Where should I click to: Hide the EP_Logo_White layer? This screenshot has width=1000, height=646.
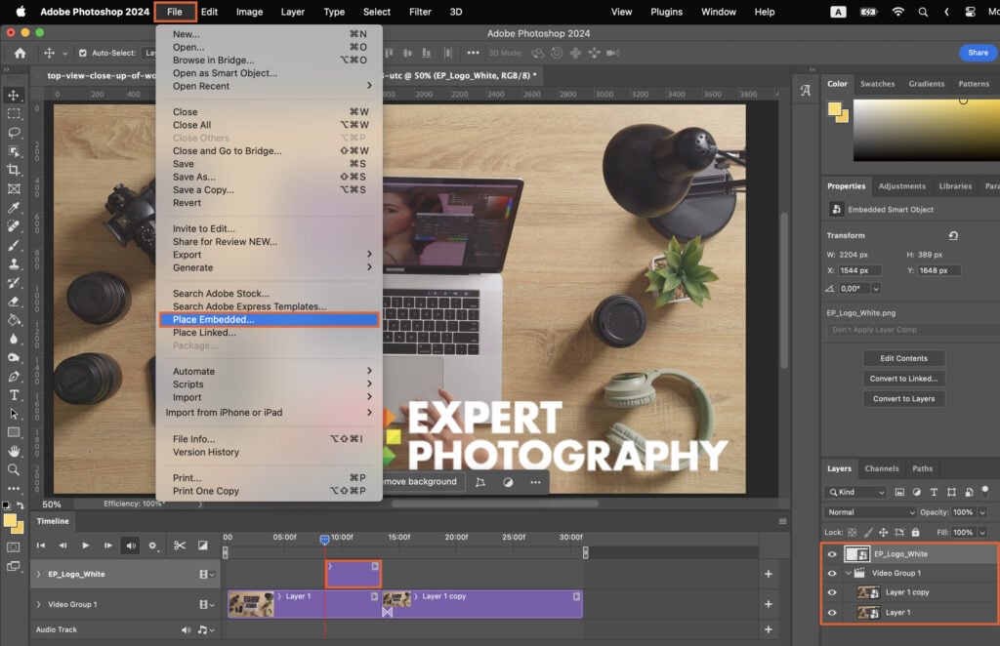click(x=831, y=553)
